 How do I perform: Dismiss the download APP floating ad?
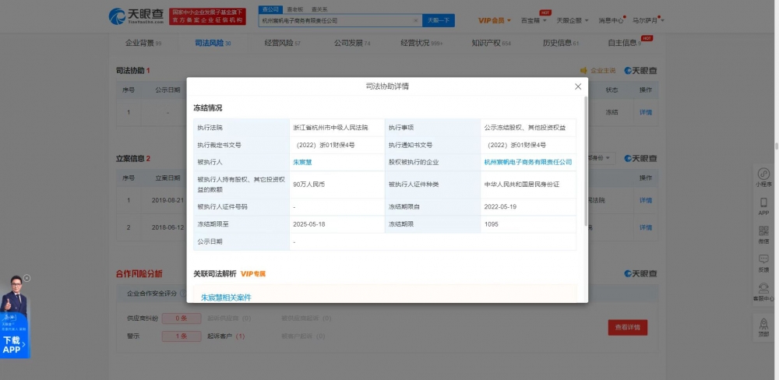point(26,278)
